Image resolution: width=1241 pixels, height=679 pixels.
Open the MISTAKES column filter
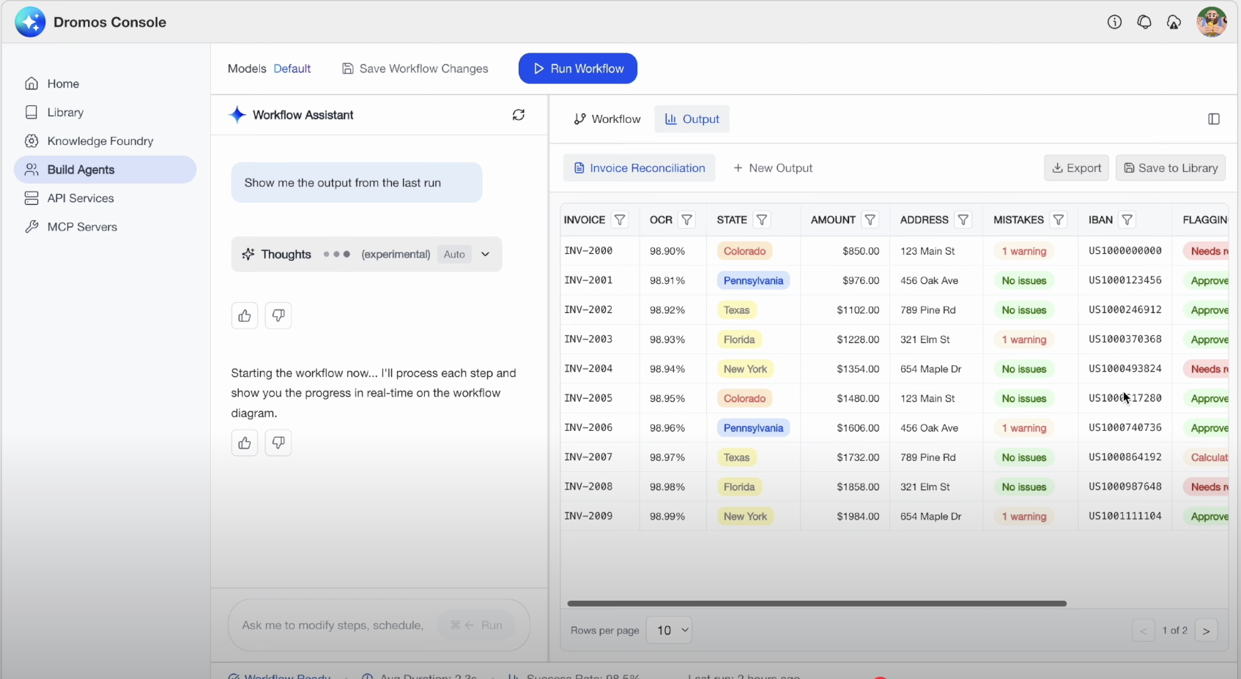(1058, 220)
